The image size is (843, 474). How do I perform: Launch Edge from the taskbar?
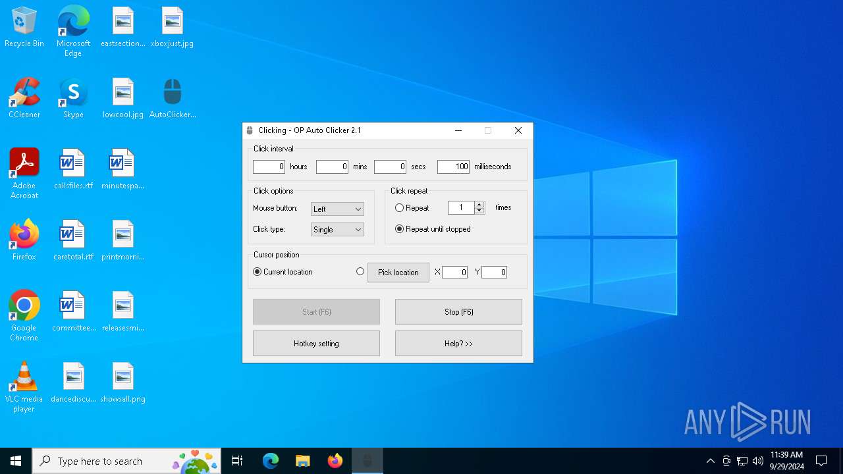(271, 461)
